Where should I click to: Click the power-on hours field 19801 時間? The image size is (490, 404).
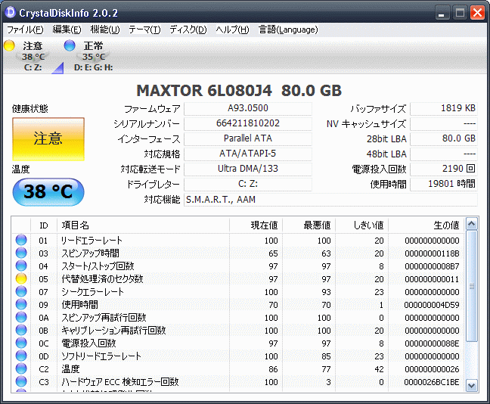444,184
